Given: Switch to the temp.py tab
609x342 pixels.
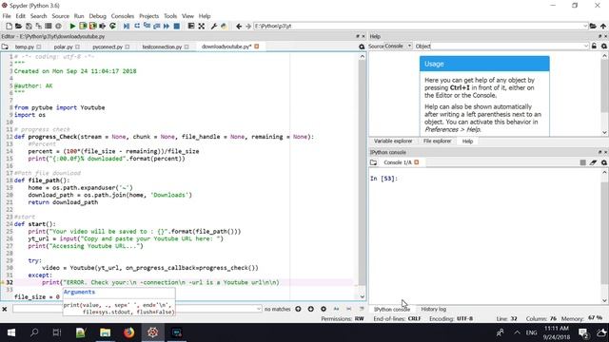Looking at the screenshot, I should [x=25, y=47].
